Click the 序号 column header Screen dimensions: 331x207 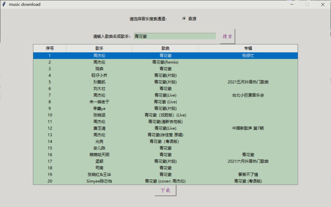pos(50,48)
